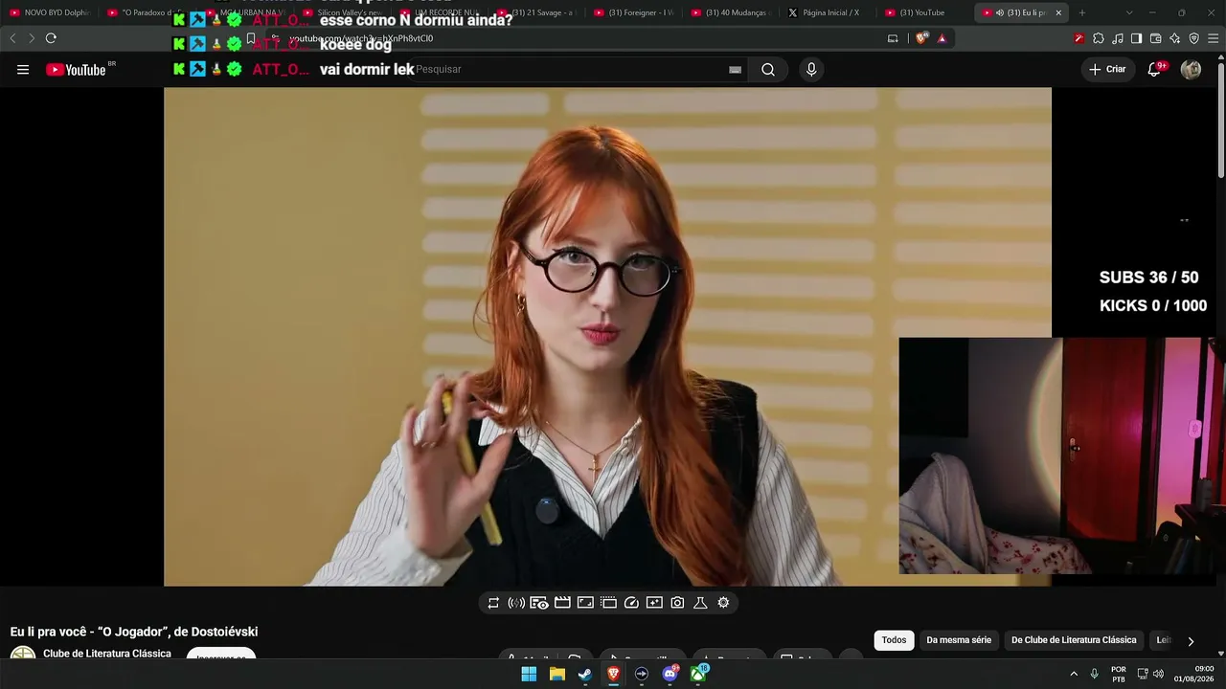Open the Leo AI sparkle icon

tap(1174, 38)
